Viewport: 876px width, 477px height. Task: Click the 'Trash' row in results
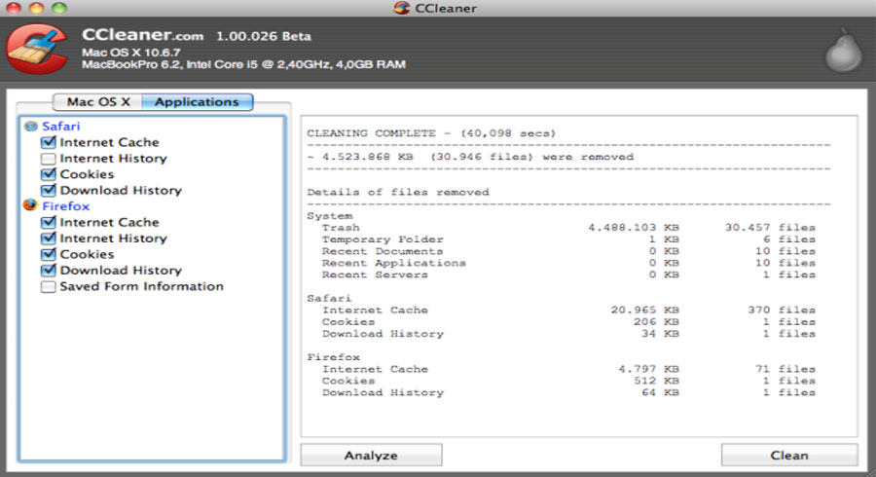568,228
